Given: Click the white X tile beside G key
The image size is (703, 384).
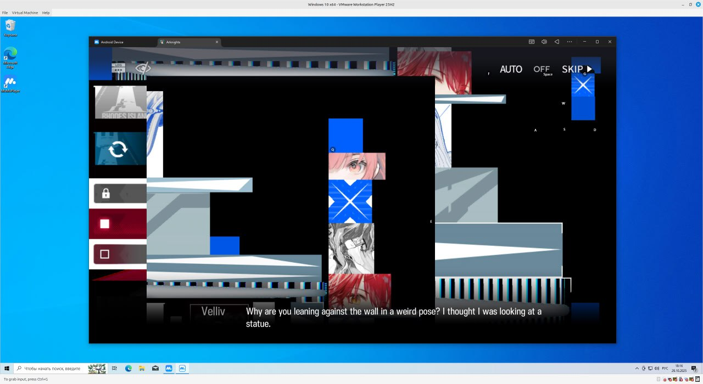Looking at the screenshot, I should pyautogui.click(x=583, y=85).
